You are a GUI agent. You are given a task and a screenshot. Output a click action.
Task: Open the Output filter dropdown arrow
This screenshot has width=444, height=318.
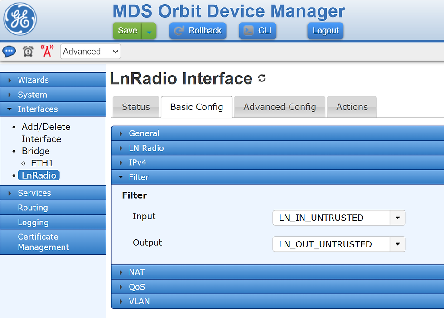click(398, 244)
